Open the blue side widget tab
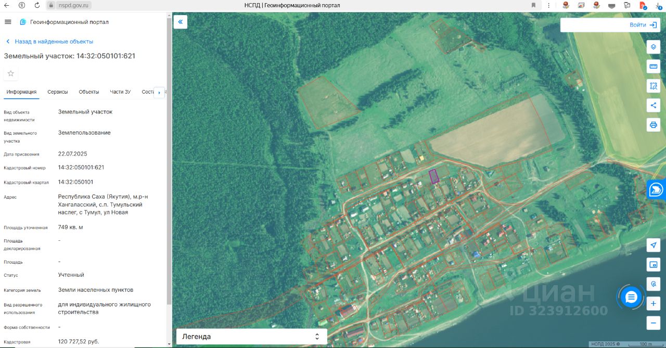The height and width of the screenshot is (348, 666). (x=657, y=190)
